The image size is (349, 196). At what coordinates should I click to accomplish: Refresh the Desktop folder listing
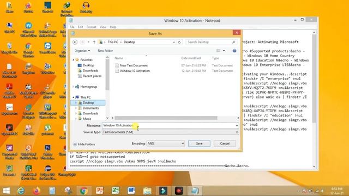click(x=179, y=42)
